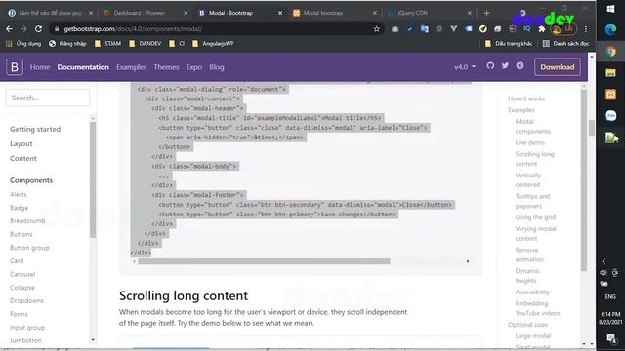Open Blog in the Bootstrap navbar

point(217,67)
